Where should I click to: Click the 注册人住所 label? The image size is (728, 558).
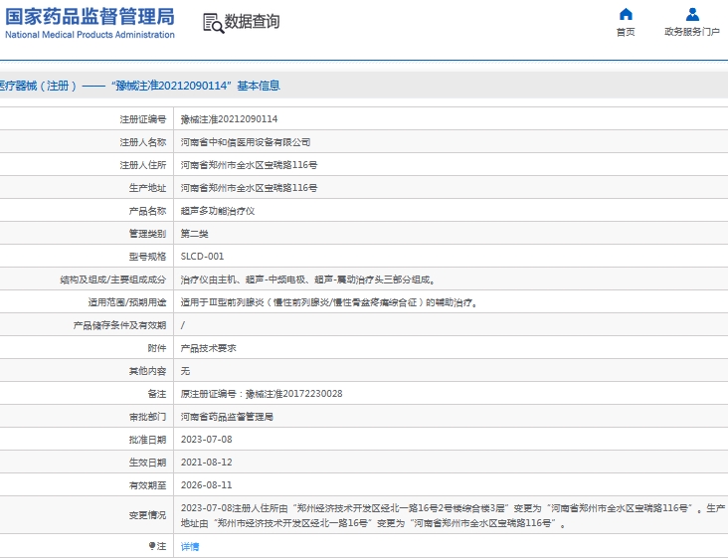[x=143, y=165]
